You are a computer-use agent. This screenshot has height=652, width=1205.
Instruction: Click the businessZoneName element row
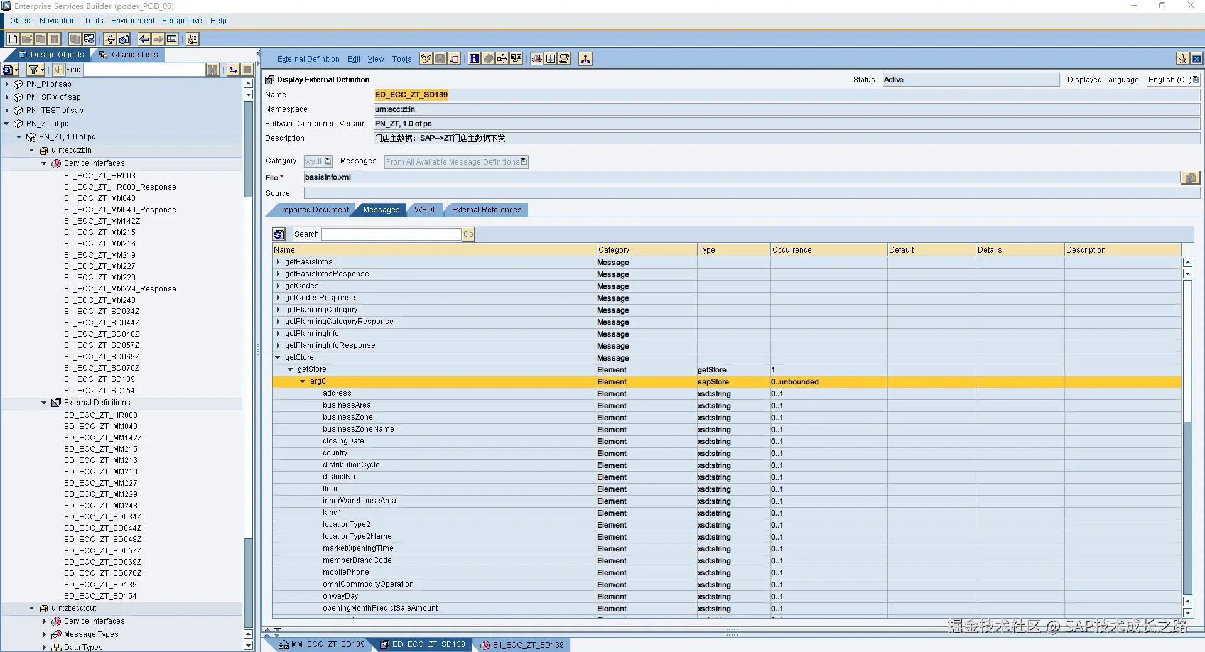pyautogui.click(x=727, y=429)
